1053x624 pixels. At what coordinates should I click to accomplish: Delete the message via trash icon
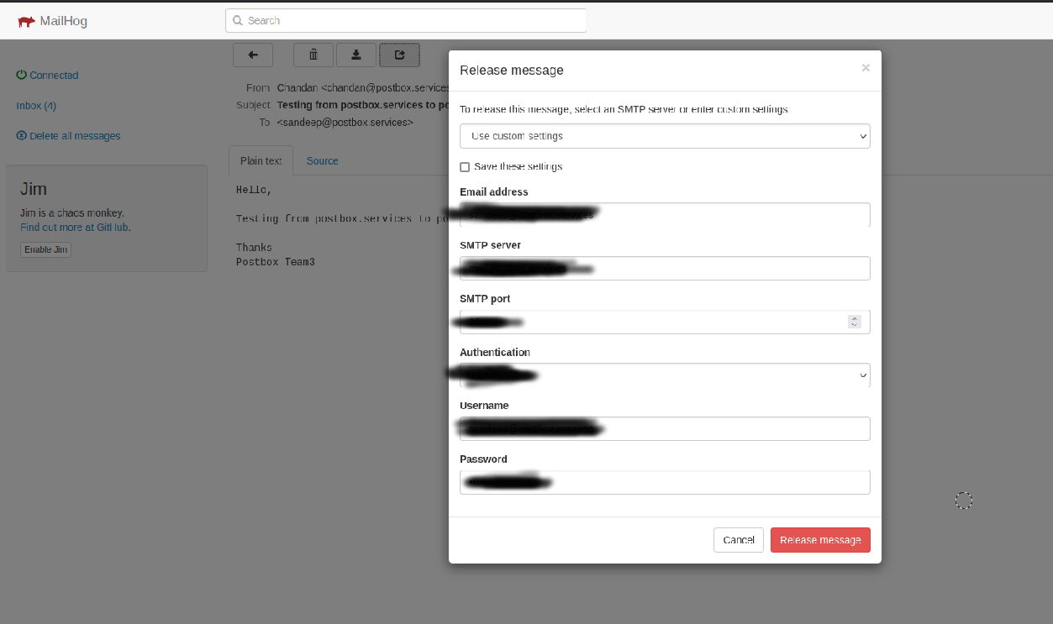pos(313,55)
